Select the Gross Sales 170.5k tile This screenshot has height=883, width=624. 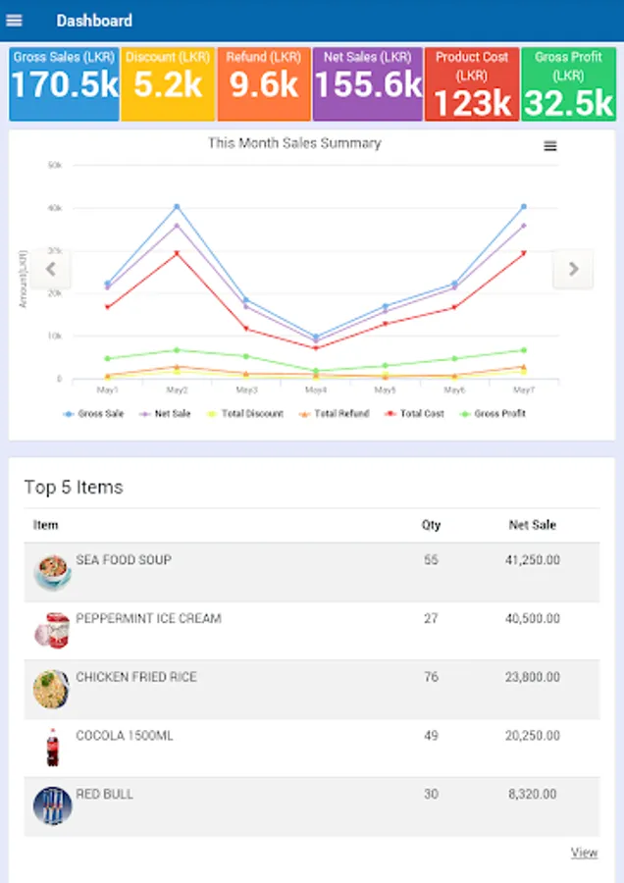64,83
